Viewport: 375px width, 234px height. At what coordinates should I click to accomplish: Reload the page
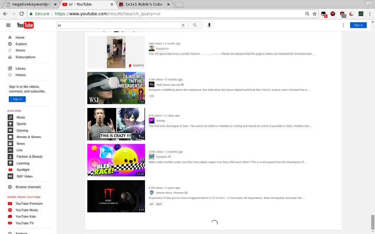(21, 14)
